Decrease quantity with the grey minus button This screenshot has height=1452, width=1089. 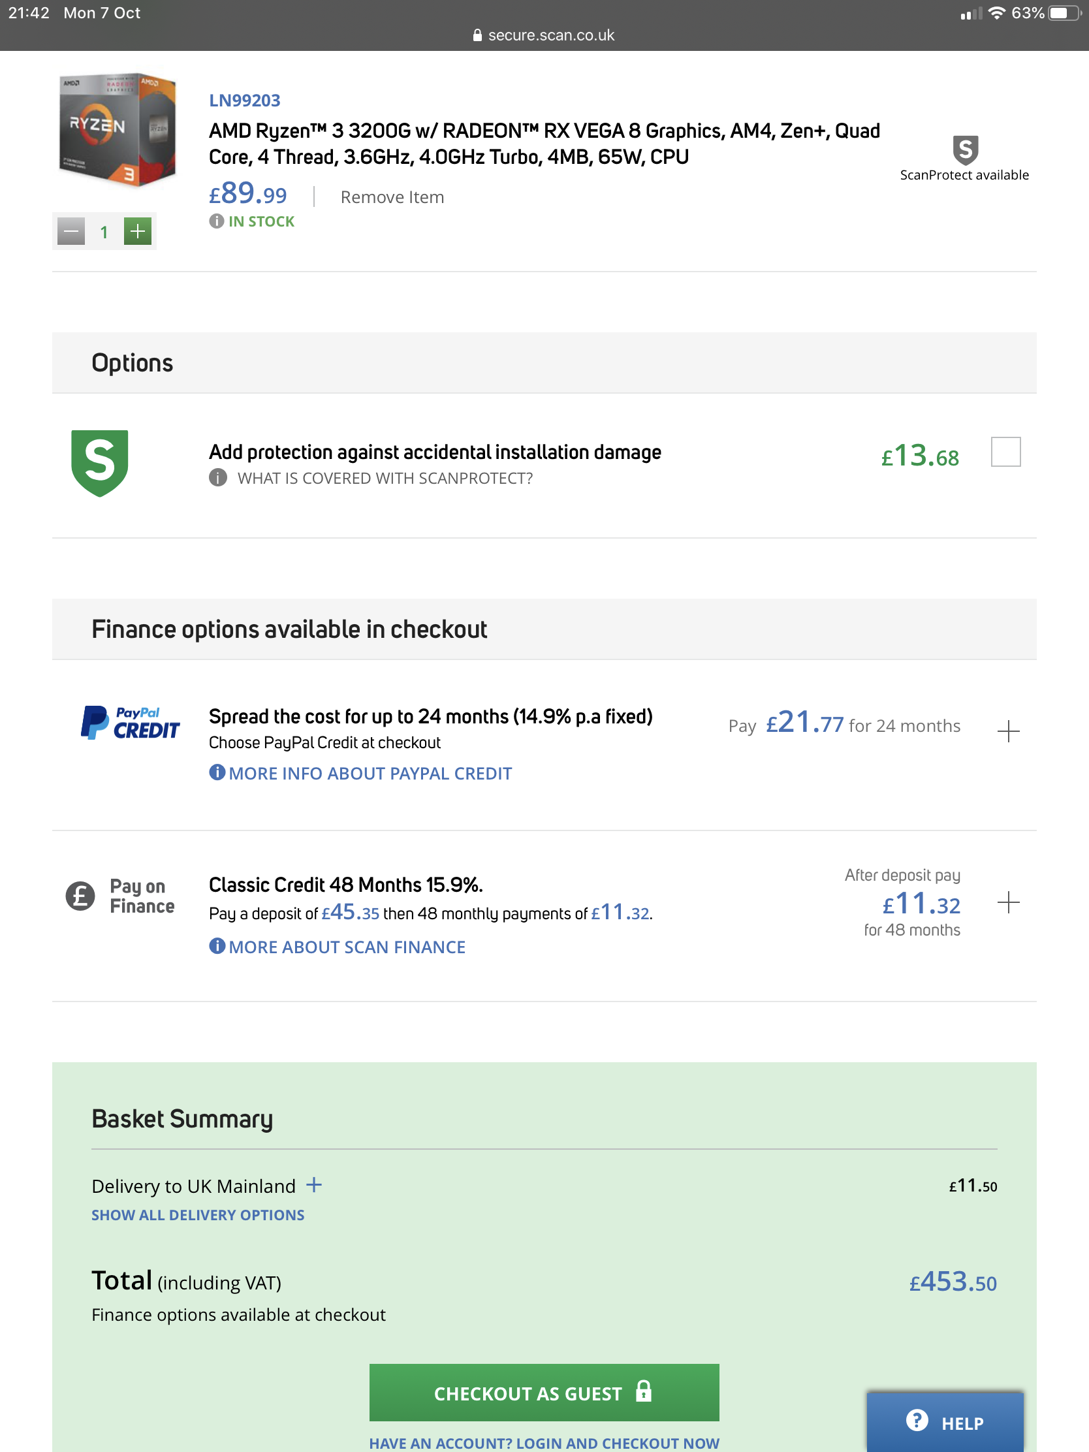(x=71, y=231)
